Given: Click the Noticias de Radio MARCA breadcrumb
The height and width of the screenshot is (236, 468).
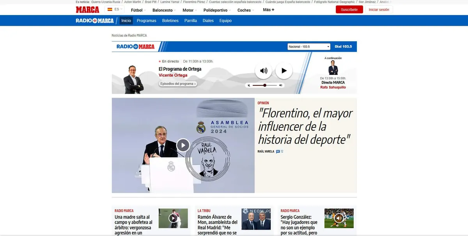Looking at the screenshot, I should tap(129, 35).
